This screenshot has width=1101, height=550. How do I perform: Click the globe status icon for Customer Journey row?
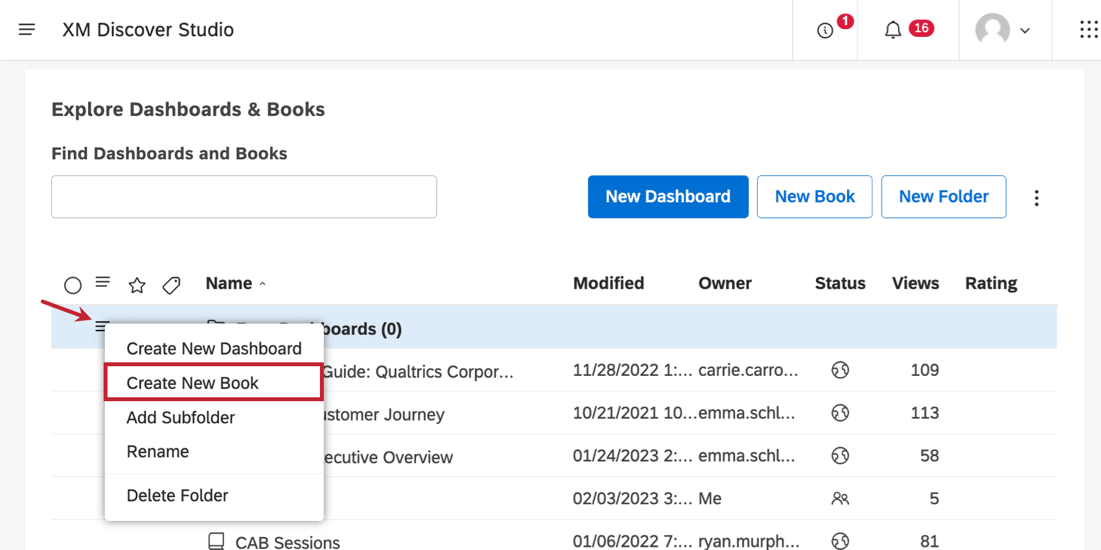(840, 413)
